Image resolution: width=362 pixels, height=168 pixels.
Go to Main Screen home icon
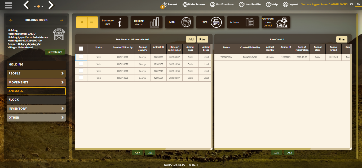click(x=185, y=4)
